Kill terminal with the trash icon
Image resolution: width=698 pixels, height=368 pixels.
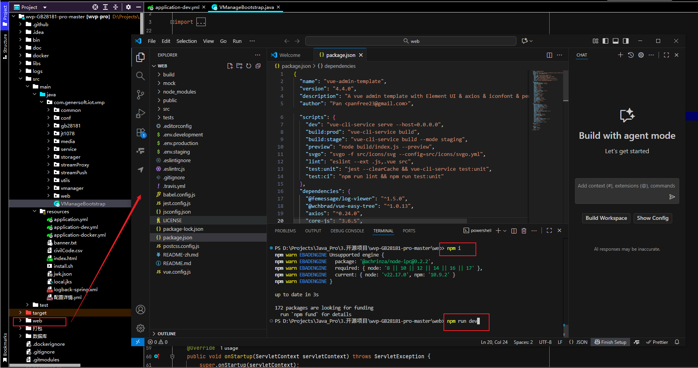coord(524,231)
